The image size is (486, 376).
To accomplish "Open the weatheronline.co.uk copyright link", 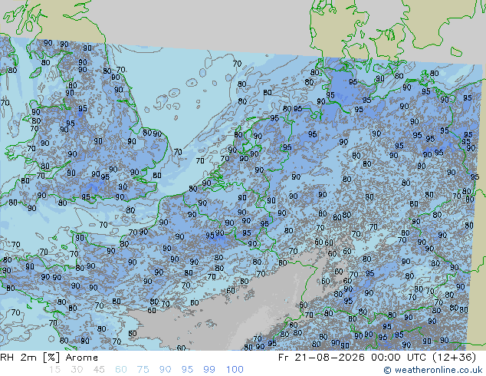I will point(433,370).
